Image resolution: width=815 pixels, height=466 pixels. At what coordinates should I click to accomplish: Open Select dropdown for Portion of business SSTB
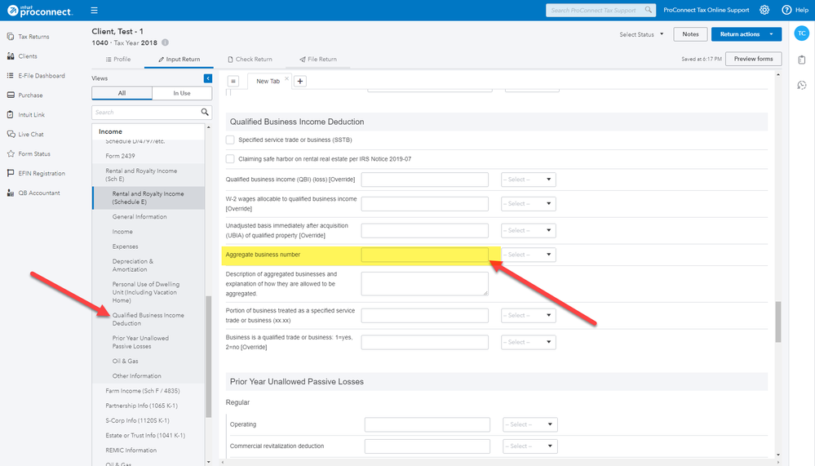529,315
